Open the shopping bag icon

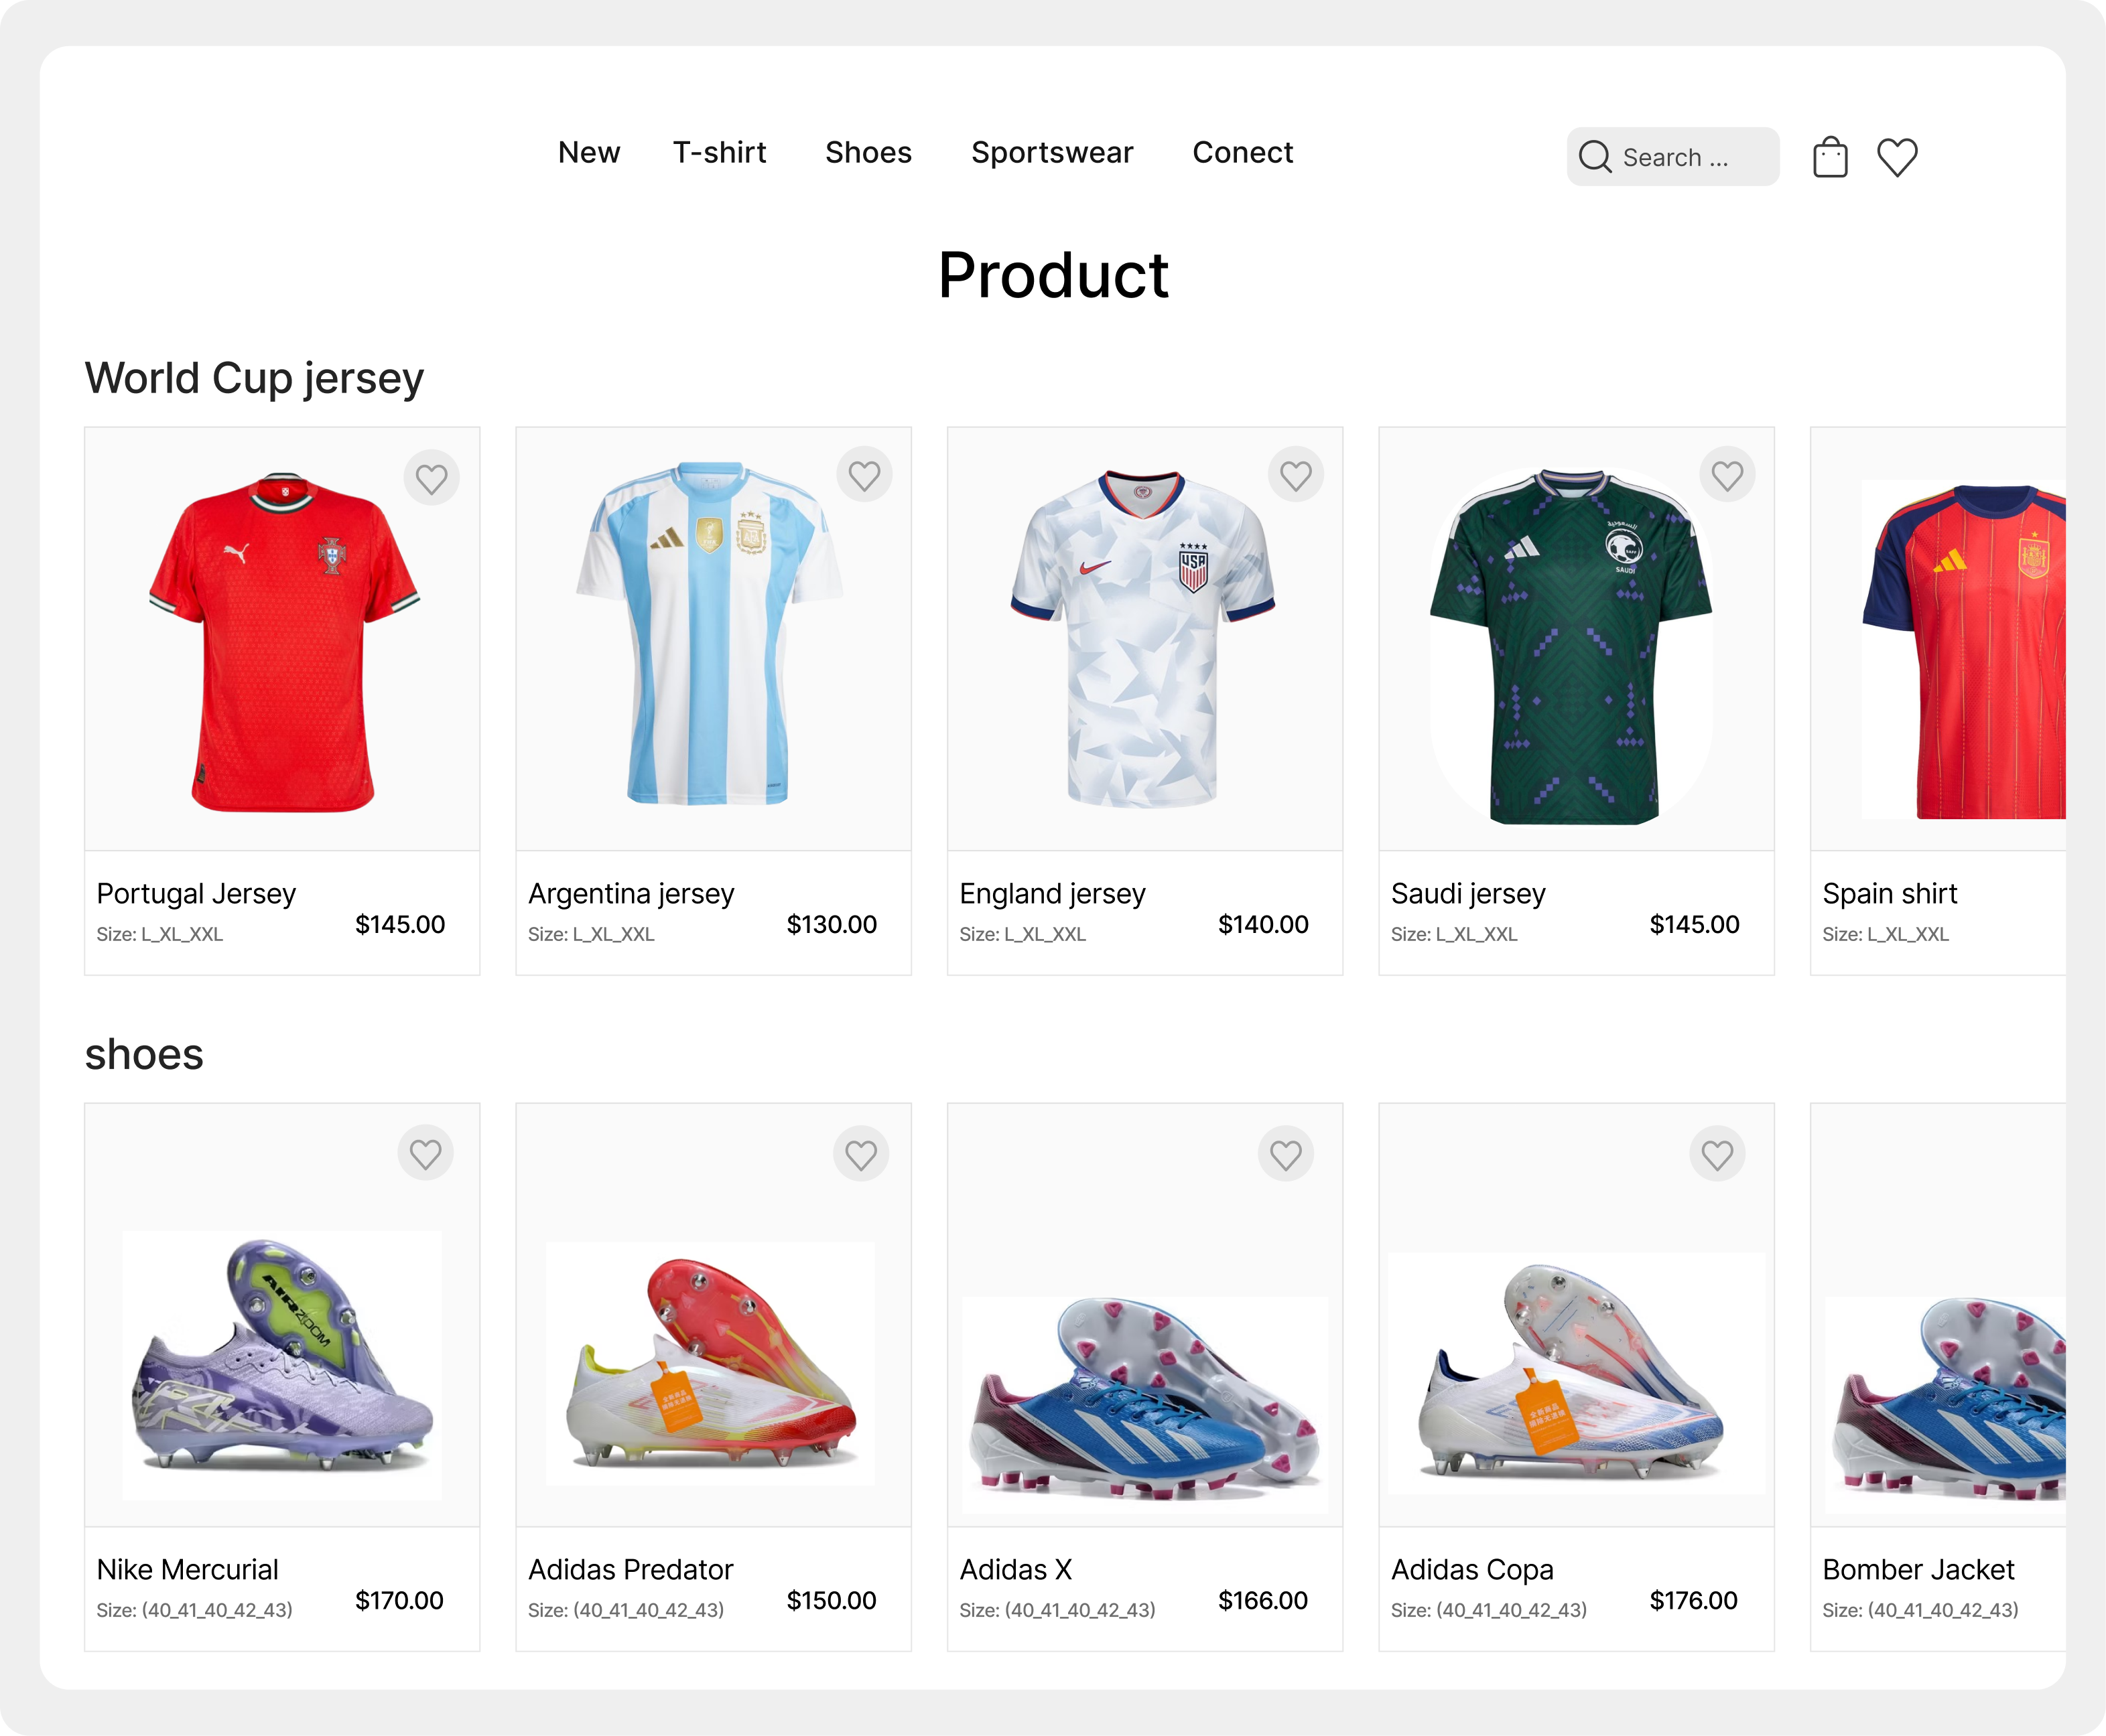tap(1832, 156)
